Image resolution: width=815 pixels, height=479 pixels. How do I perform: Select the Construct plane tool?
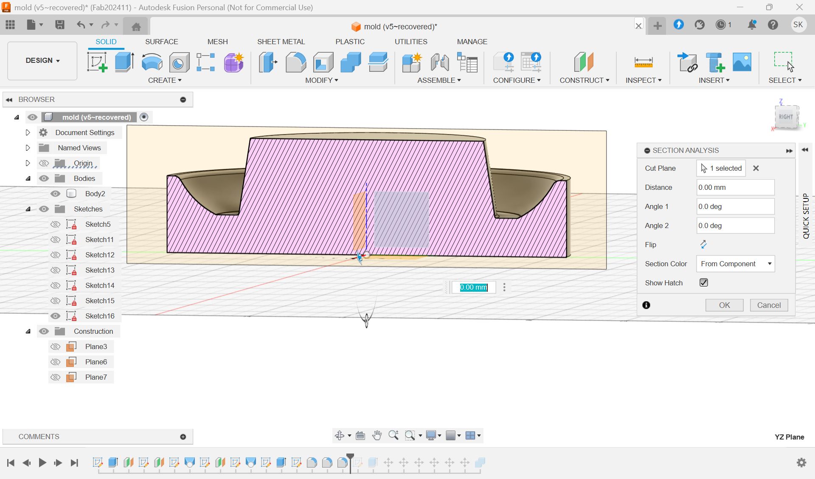[x=584, y=62]
